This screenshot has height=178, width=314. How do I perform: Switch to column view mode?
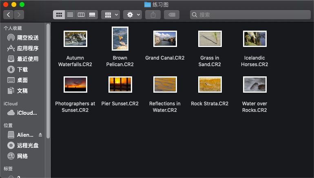point(81,15)
